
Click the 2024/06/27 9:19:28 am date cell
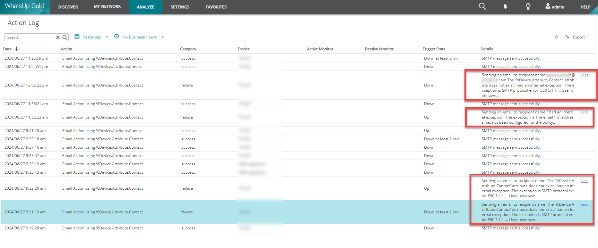[x=25, y=228]
